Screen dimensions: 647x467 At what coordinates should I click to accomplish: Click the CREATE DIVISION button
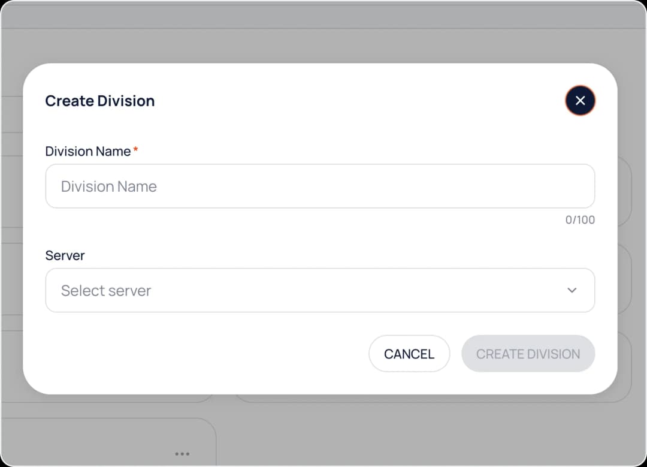click(528, 354)
